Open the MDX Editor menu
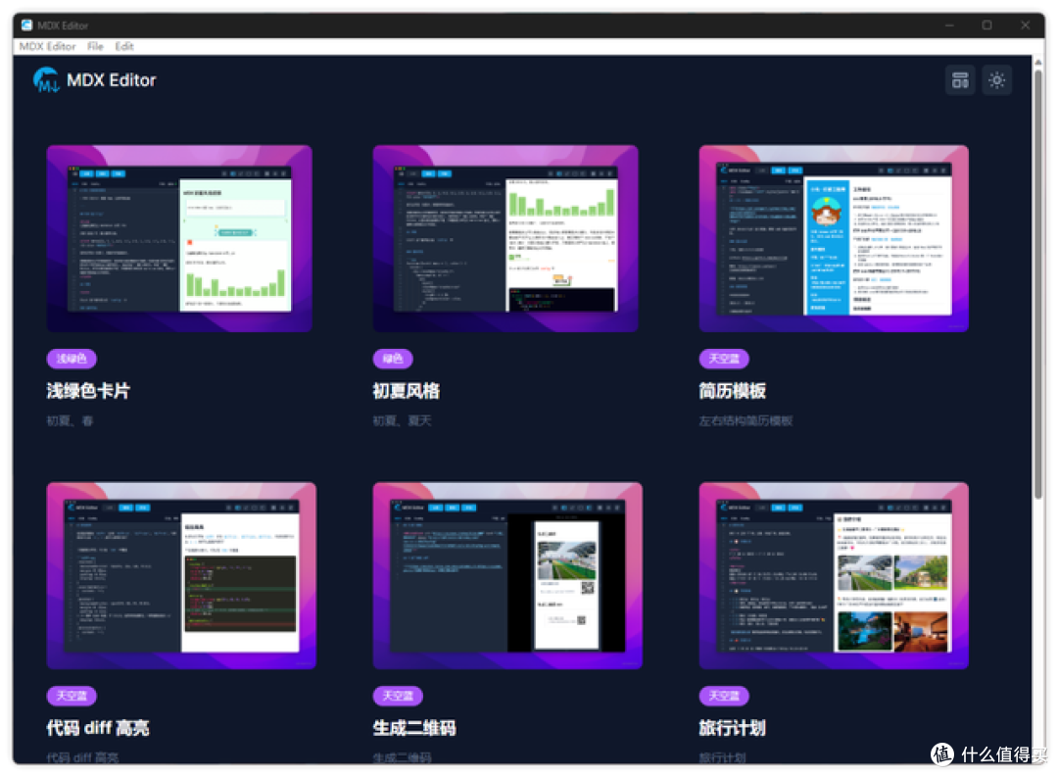Viewport: 1058px width, 777px height. pos(47,46)
